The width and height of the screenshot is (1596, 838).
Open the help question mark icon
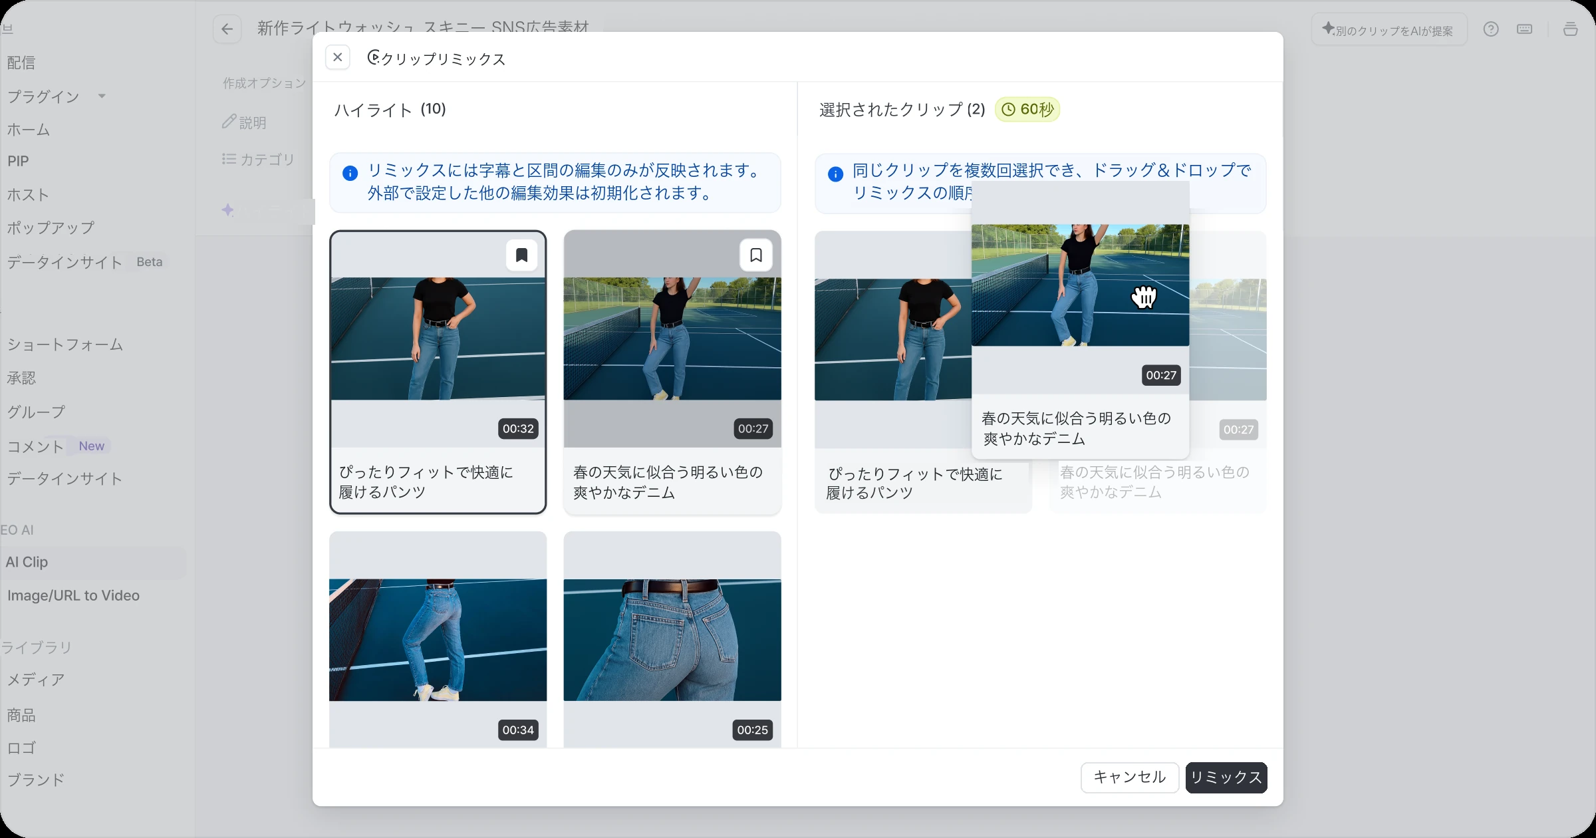1491,29
